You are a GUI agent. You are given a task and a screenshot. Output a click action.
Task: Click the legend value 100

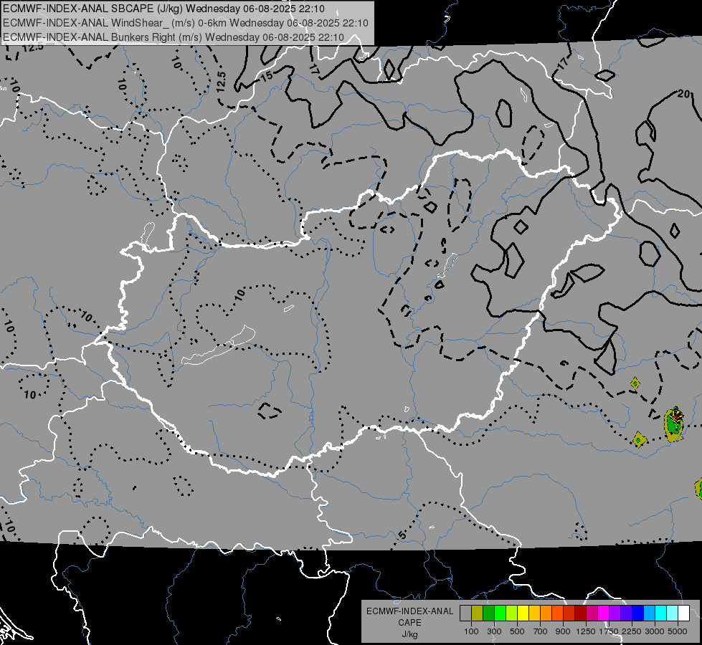click(471, 631)
